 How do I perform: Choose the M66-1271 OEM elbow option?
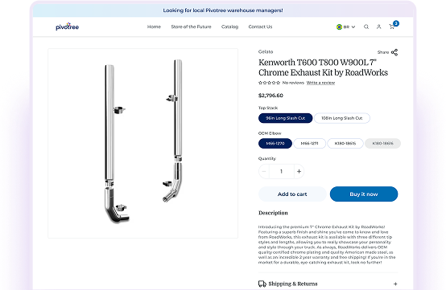[x=309, y=143]
